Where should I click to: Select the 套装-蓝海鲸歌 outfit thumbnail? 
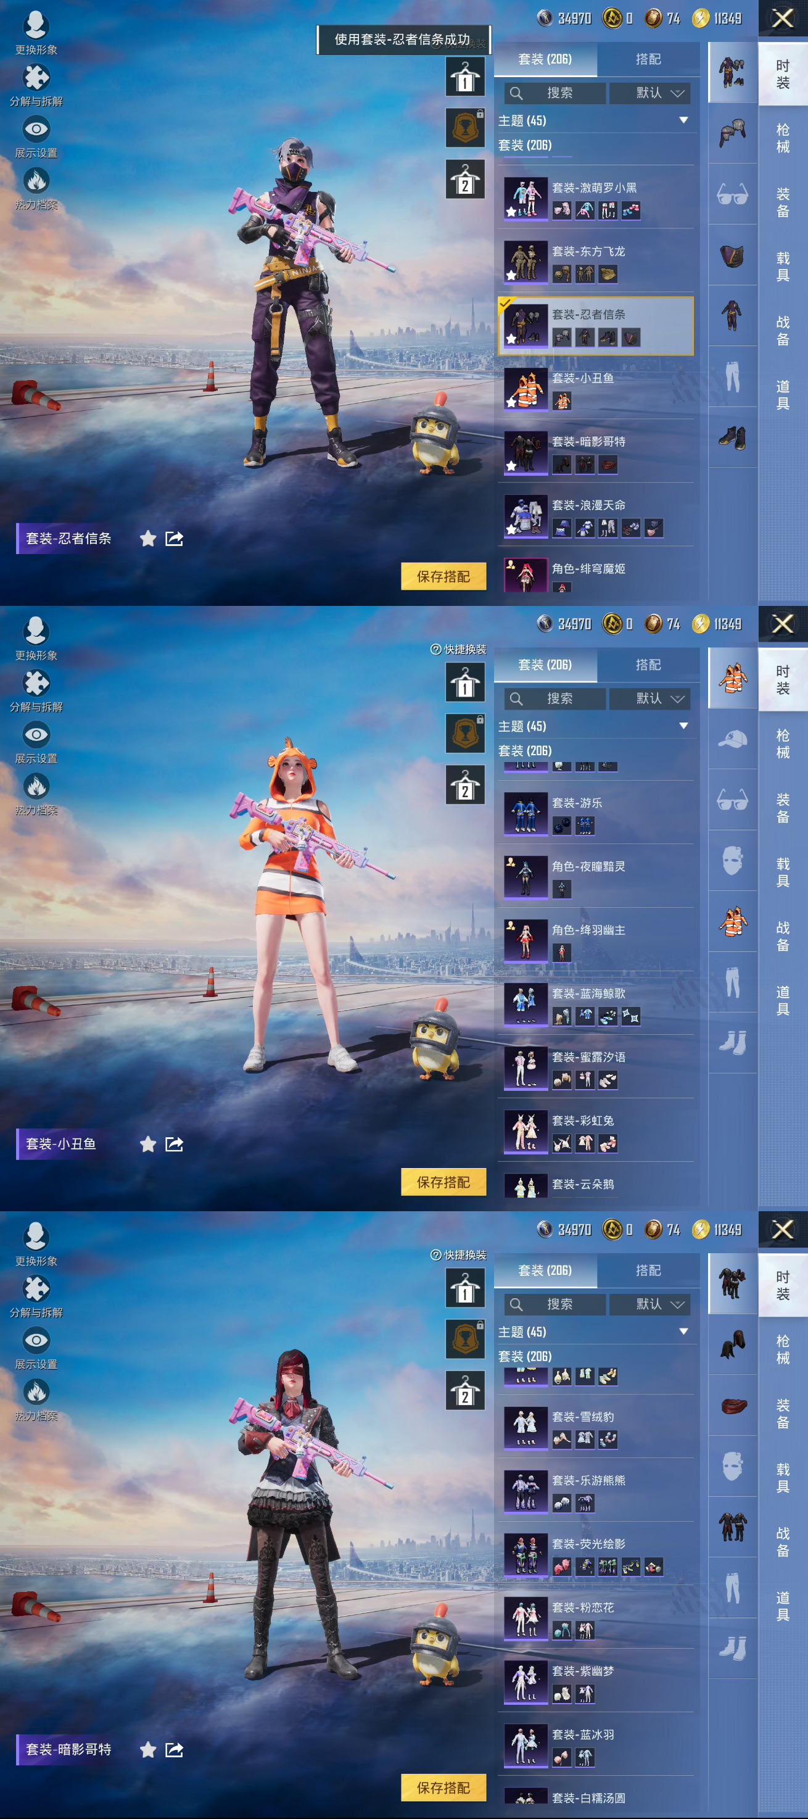[x=526, y=1004]
